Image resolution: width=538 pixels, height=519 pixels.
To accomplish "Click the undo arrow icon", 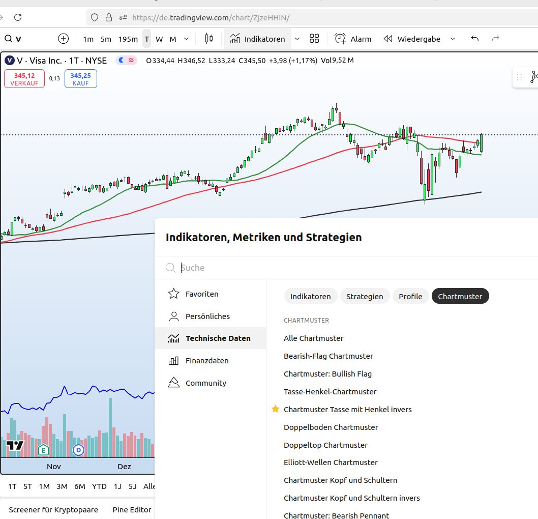I will point(474,39).
